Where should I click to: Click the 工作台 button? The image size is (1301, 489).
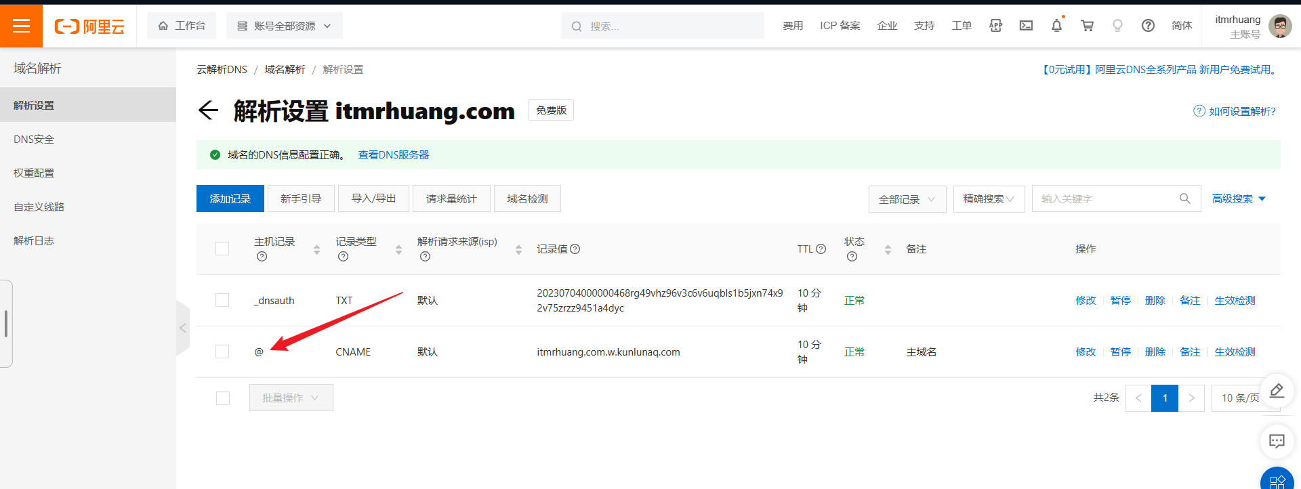click(182, 26)
